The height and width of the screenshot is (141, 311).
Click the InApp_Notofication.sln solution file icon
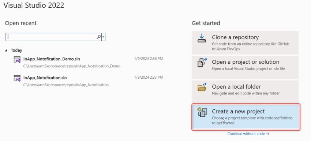coord(17,78)
